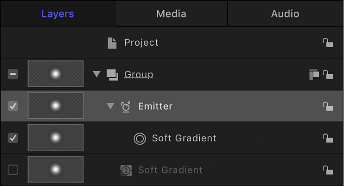Select the Layers tab
Image resolution: width=344 pixels, height=187 pixels.
(57, 13)
